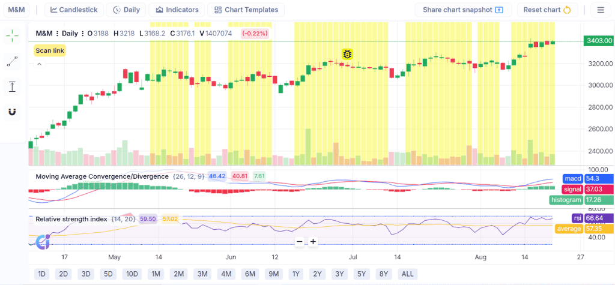Click the RSI average 57.02 value

(170, 219)
